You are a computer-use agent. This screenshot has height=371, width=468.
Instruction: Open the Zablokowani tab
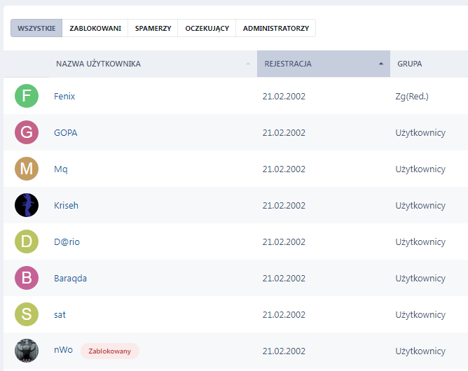point(95,28)
